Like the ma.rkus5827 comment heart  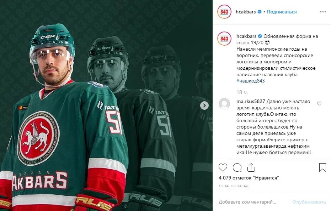pyautogui.click(x=319, y=103)
